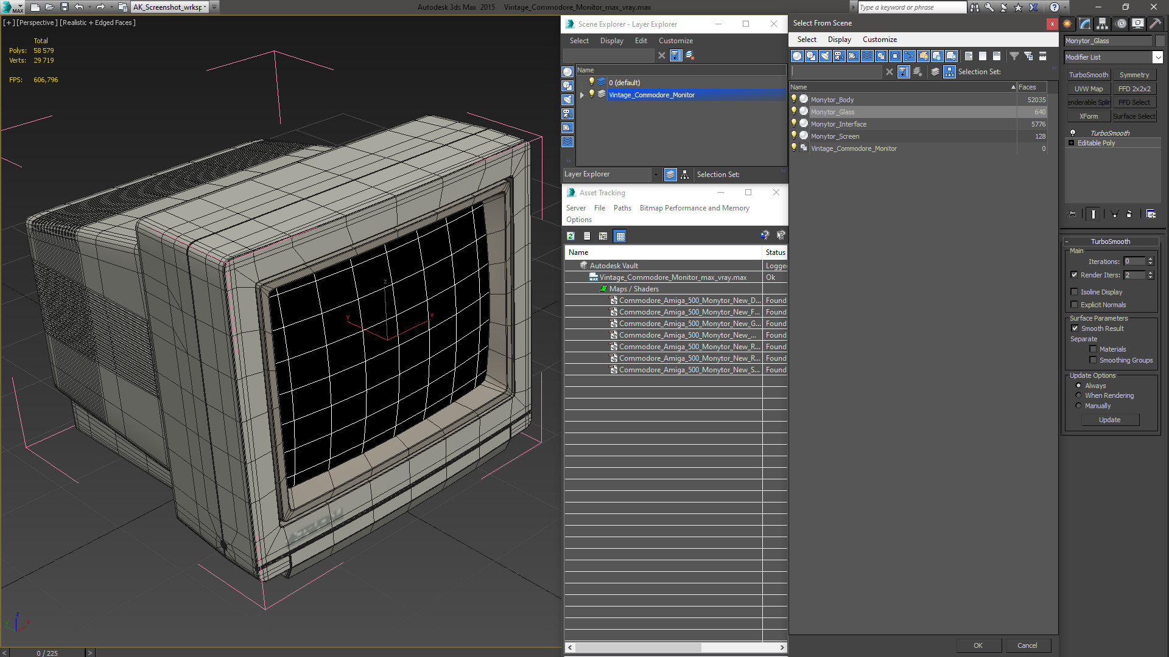Increase the Iterations spinner
This screenshot has width=1169, height=657.
[x=1151, y=259]
